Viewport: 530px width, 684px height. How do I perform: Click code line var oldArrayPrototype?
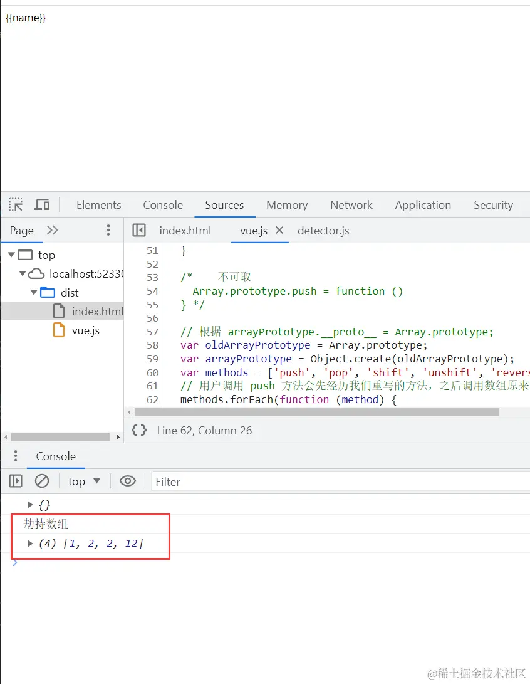pos(304,345)
